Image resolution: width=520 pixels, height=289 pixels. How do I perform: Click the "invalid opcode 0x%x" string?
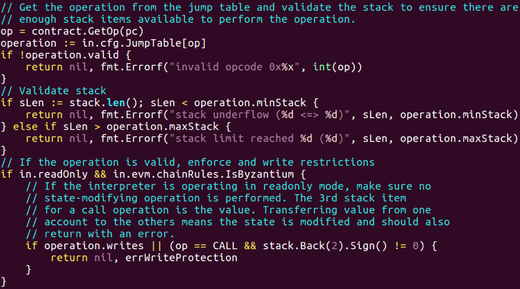coord(235,67)
